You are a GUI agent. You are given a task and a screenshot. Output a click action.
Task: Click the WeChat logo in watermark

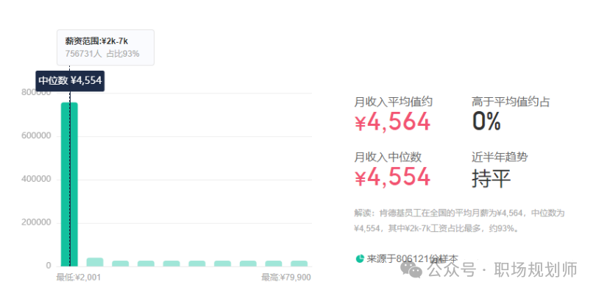pos(411,269)
